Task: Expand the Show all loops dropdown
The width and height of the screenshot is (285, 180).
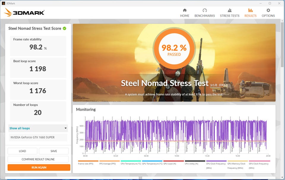Action: click(38, 128)
